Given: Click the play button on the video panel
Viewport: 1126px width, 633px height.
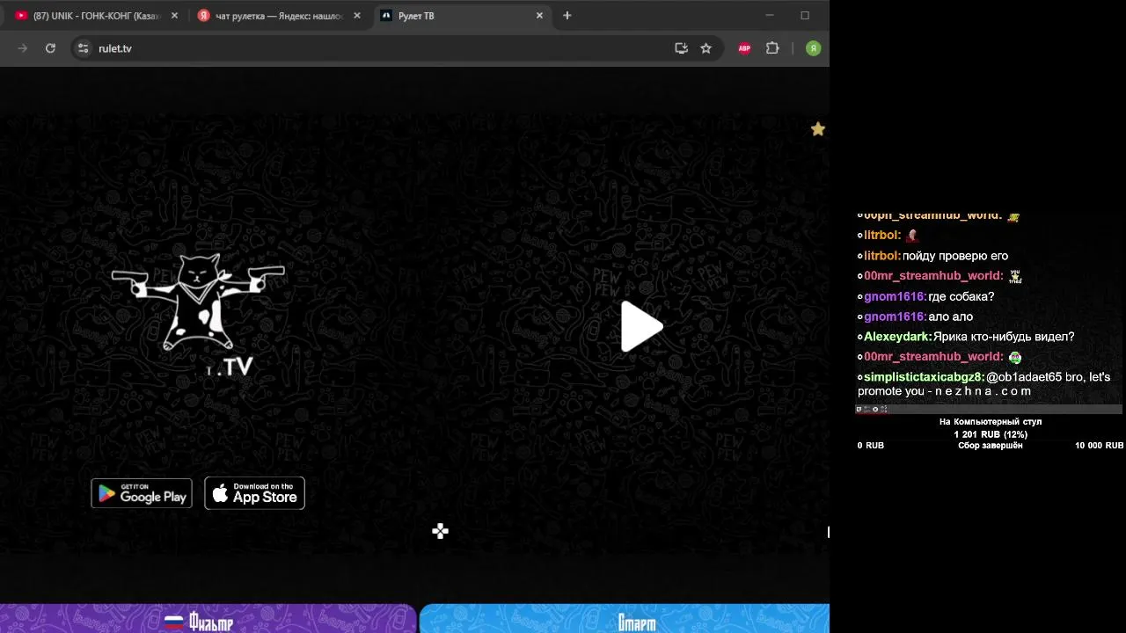Looking at the screenshot, I should (641, 327).
